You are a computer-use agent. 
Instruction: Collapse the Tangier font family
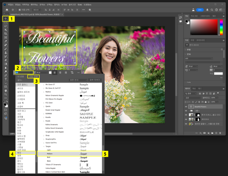point(43,147)
